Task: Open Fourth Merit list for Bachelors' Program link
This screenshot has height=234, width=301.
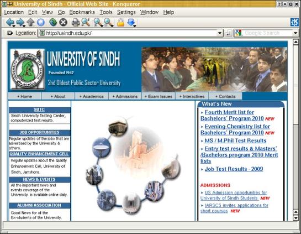Action: point(232,116)
